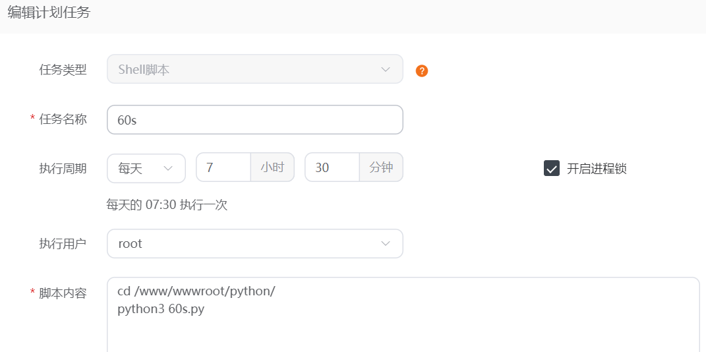
Task: Click the line 'python3 60s.py' in script
Action: click(161, 308)
